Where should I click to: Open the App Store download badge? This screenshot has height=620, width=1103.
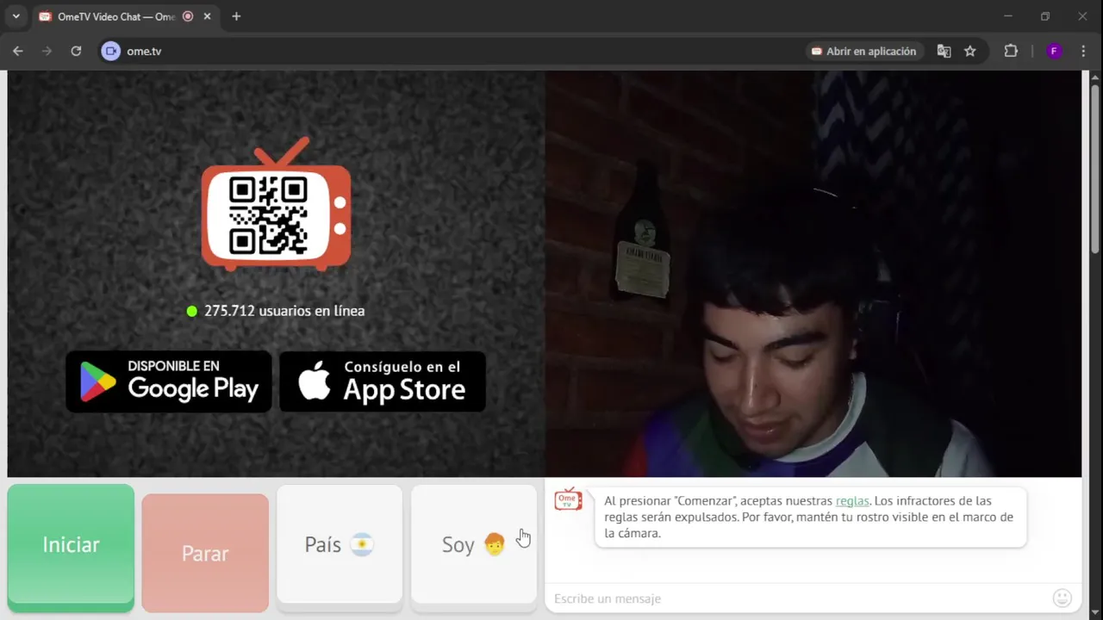pos(383,381)
